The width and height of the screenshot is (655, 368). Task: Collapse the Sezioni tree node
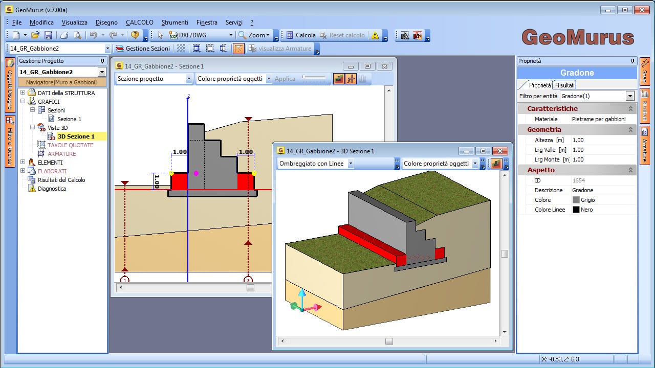coord(32,110)
